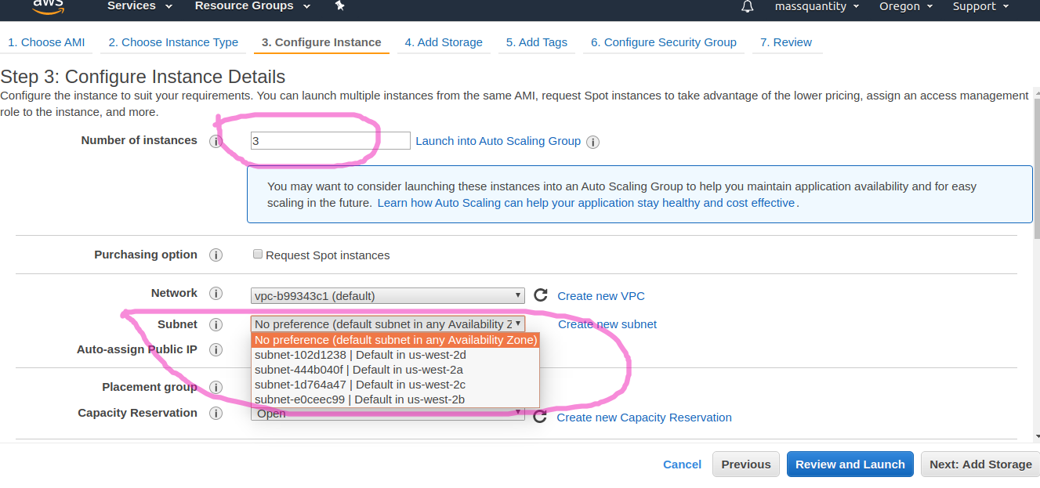Click the Create new VPC link
This screenshot has width=1040, height=488.
tap(601, 296)
